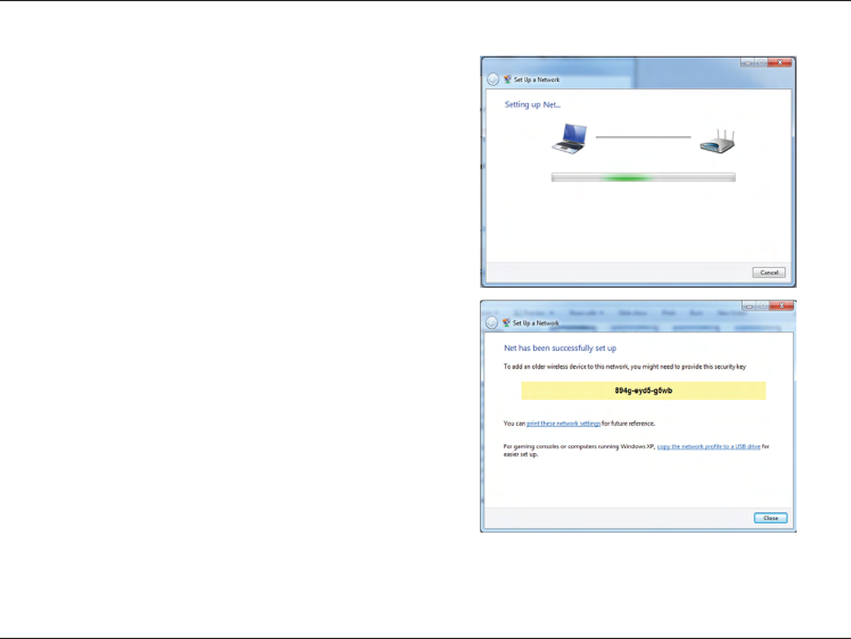Image resolution: width=851 pixels, height=639 pixels.
Task: Click the green setup progress bar
Action: 644,177
